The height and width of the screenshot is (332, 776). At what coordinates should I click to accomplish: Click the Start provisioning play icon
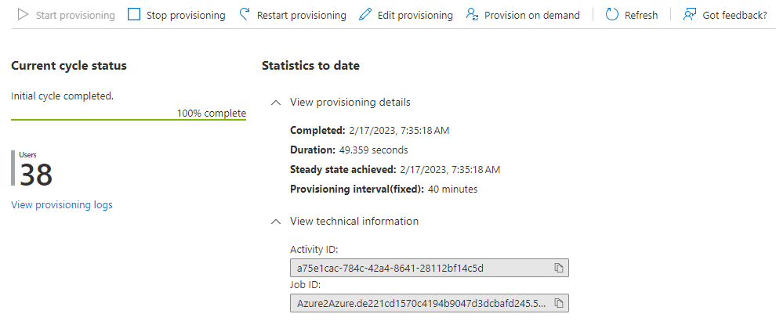pyautogui.click(x=24, y=15)
